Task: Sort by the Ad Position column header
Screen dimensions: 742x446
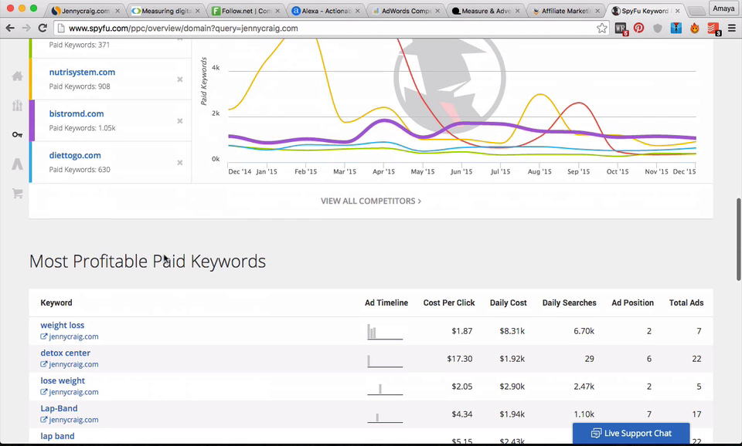Action: [x=632, y=302]
